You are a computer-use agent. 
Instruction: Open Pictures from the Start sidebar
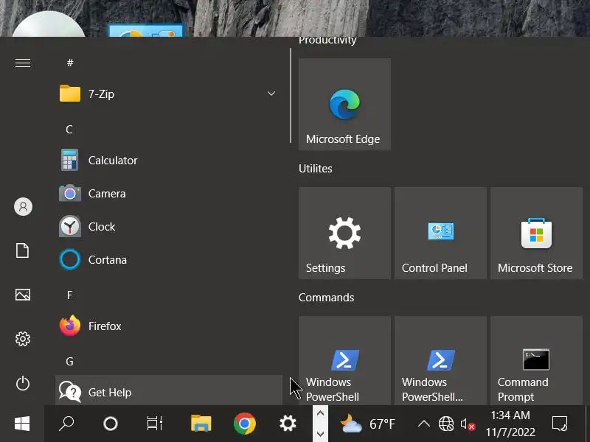tap(23, 295)
